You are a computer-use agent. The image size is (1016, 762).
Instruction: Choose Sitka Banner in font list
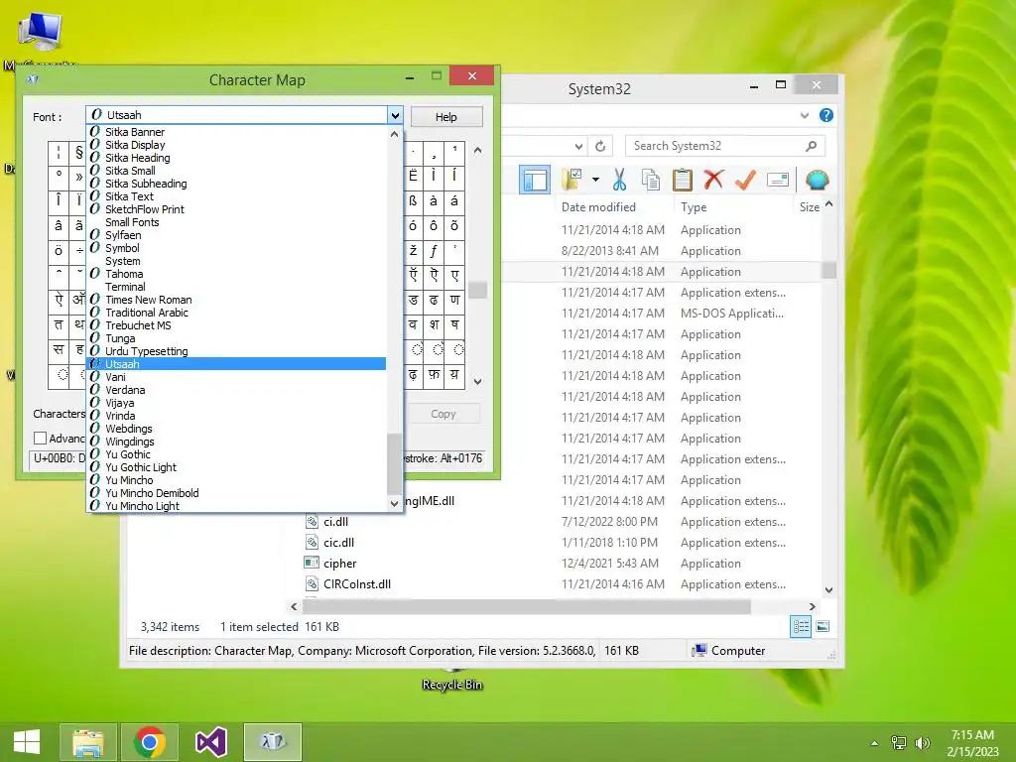tap(135, 132)
